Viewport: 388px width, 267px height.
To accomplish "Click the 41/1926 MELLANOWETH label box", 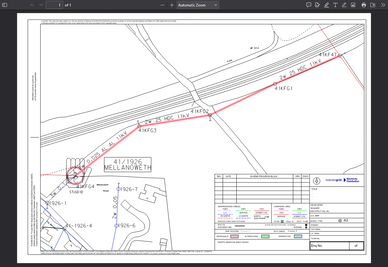I will pyautogui.click(x=128, y=165).
